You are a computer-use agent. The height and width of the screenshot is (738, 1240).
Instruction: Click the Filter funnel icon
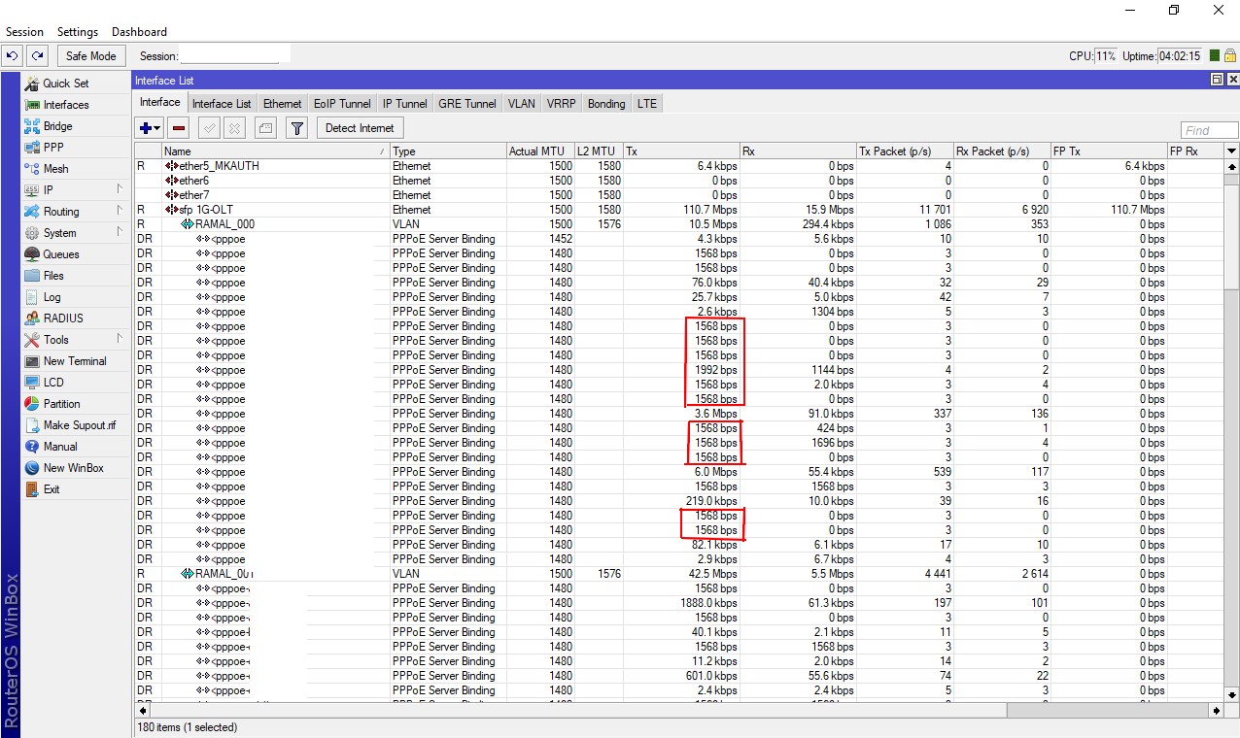pyautogui.click(x=297, y=128)
